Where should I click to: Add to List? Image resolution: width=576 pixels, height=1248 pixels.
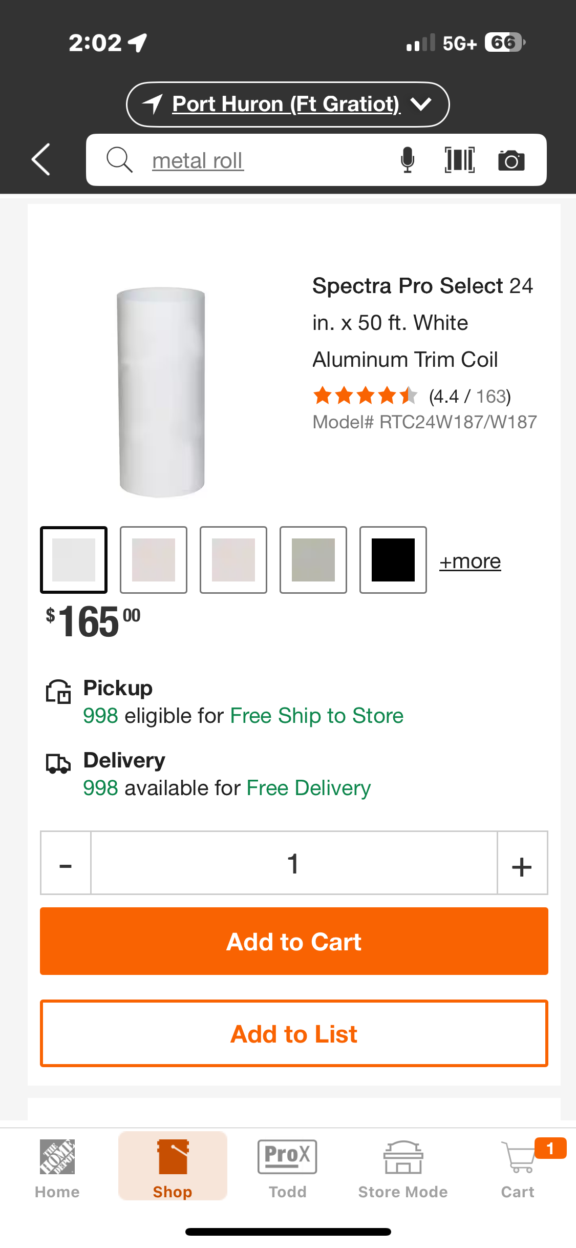[294, 1033]
